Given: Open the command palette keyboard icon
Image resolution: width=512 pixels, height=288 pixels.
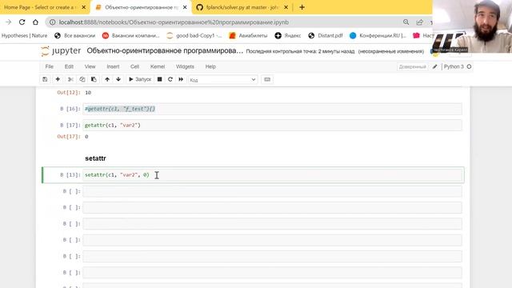Looking at the screenshot, I should pyautogui.click(x=267, y=79).
